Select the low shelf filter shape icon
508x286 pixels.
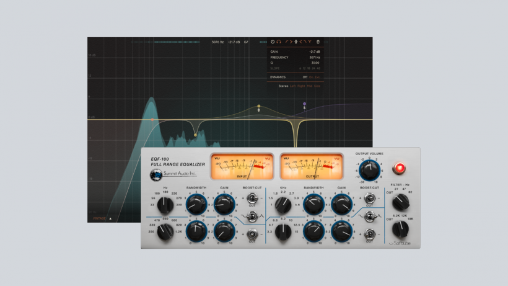pyautogui.click(x=291, y=42)
